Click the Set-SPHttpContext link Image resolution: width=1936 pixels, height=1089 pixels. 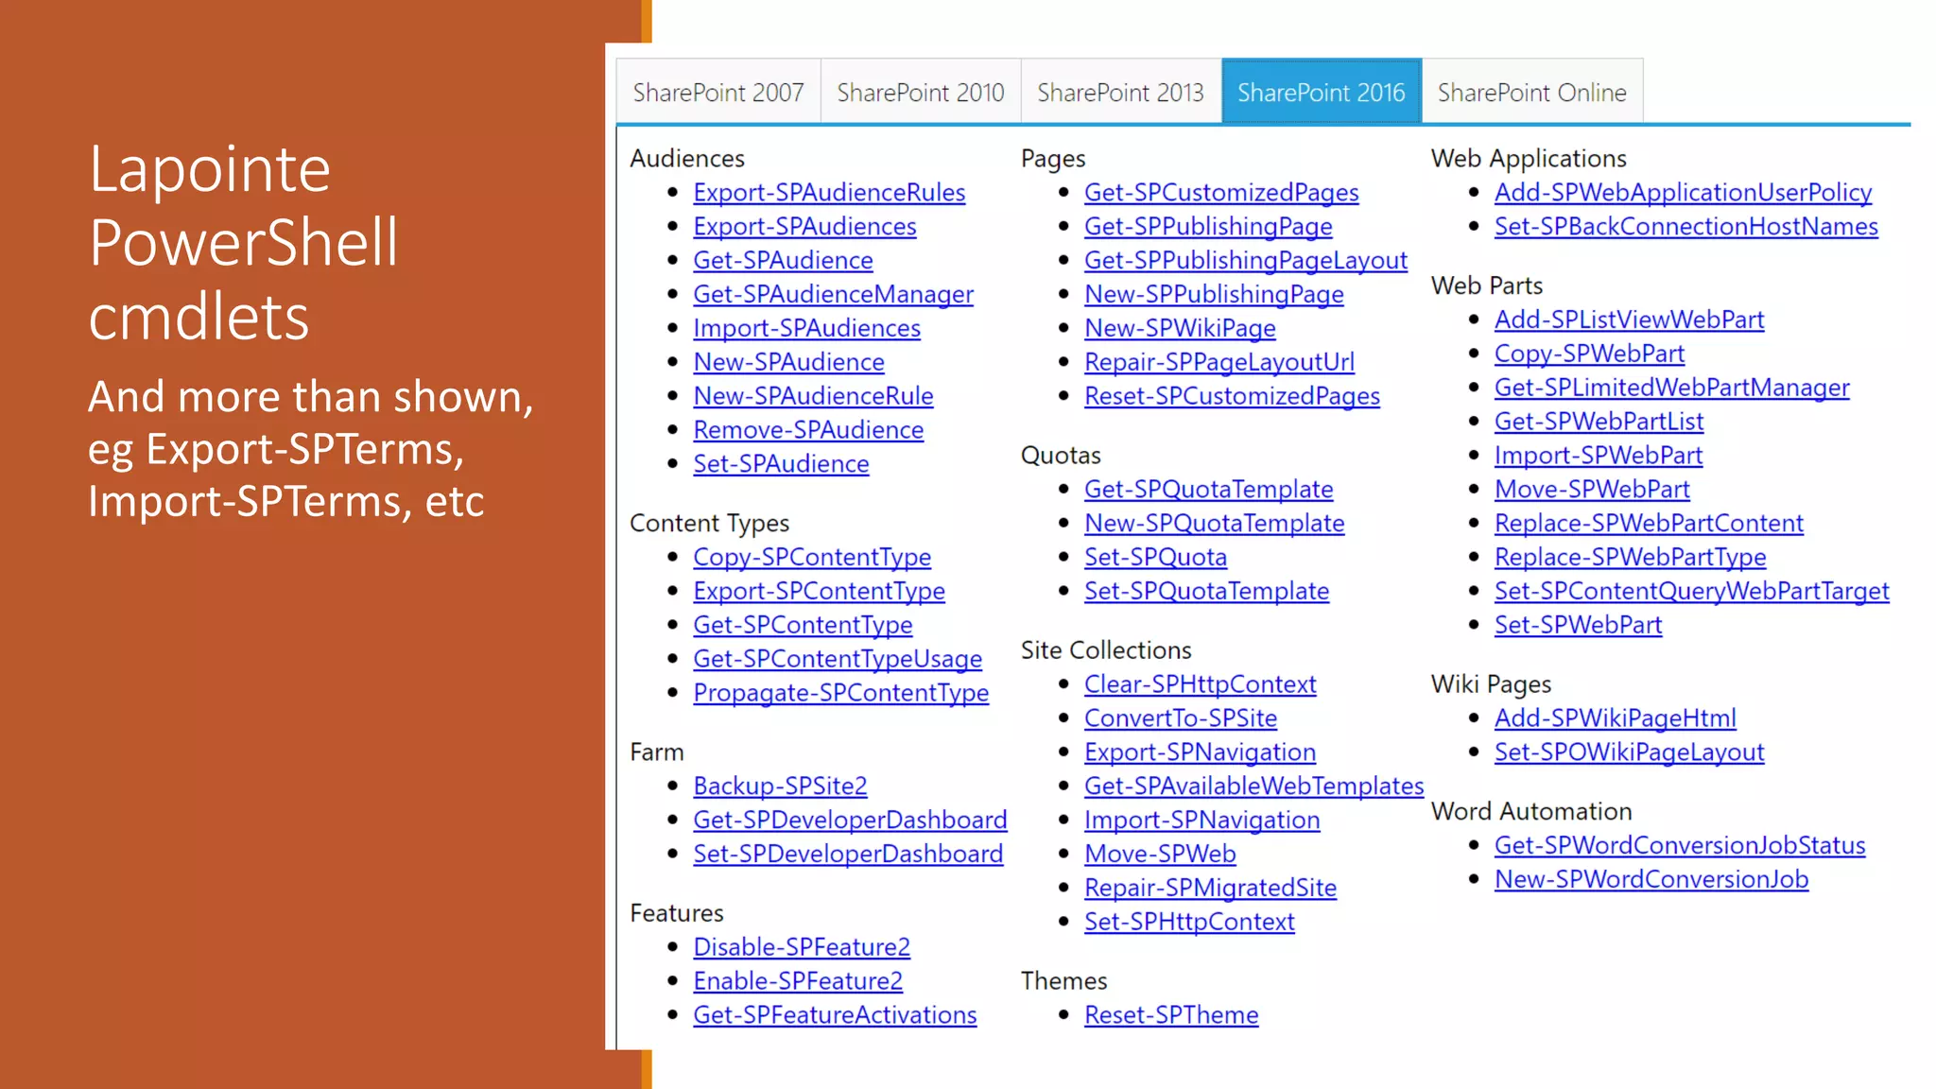click(x=1189, y=922)
